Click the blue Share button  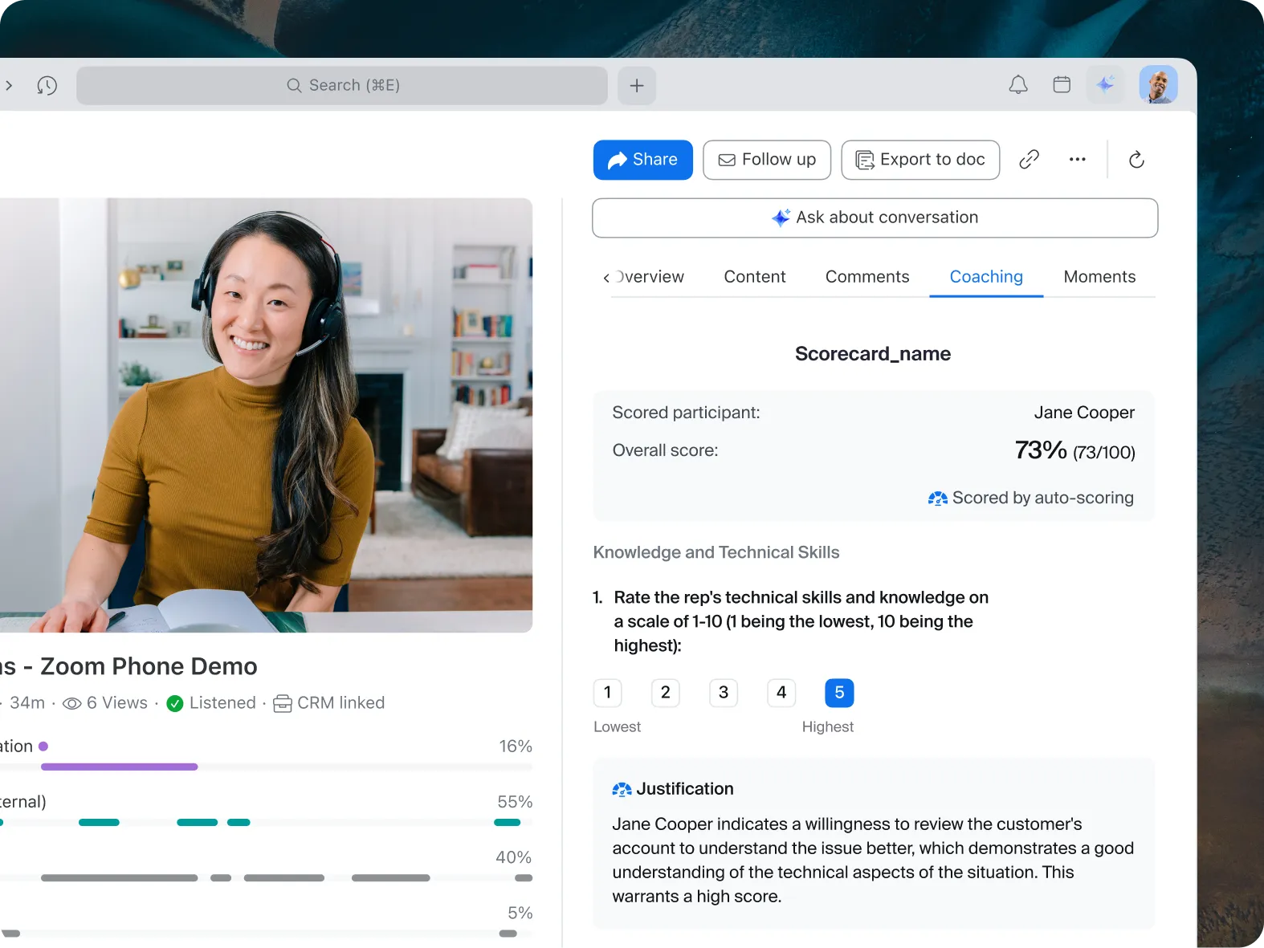(x=643, y=160)
